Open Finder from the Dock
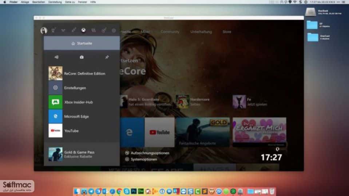Viewport: 349px width, 196px height. click(x=77, y=191)
